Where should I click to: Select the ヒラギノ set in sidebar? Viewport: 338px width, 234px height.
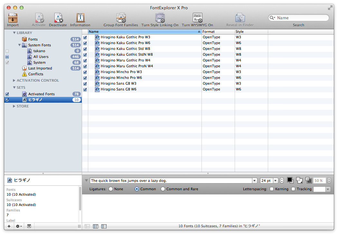pos(43,100)
